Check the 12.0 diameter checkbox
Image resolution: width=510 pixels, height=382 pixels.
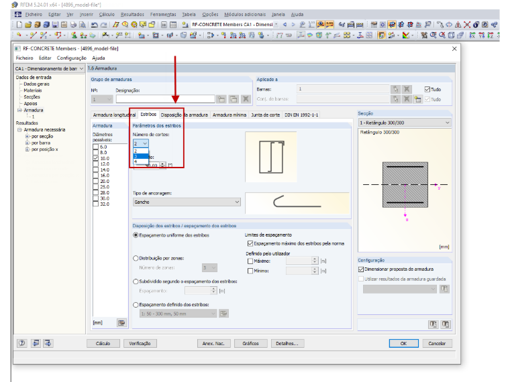tap(95, 164)
